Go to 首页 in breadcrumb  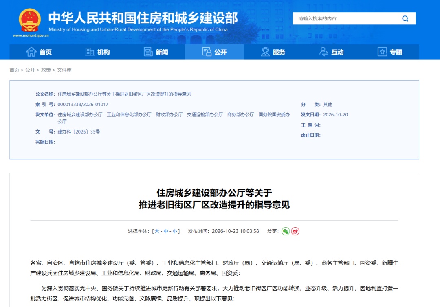pos(14,70)
